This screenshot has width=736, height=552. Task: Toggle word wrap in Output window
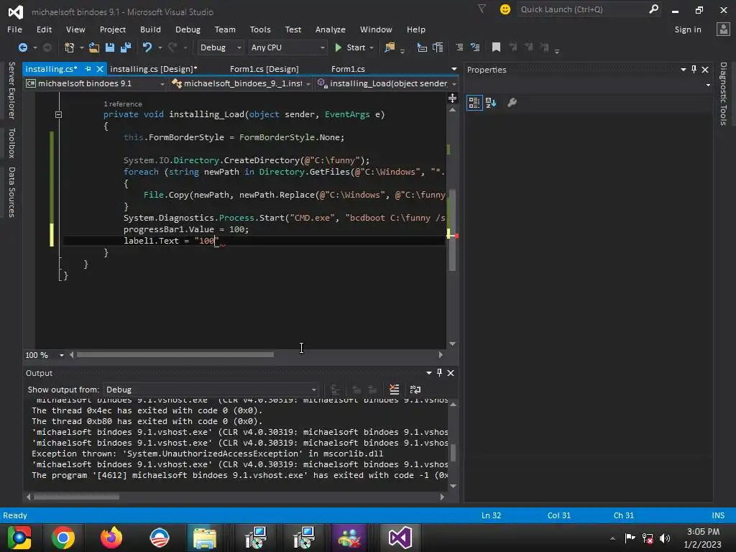(415, 389)
